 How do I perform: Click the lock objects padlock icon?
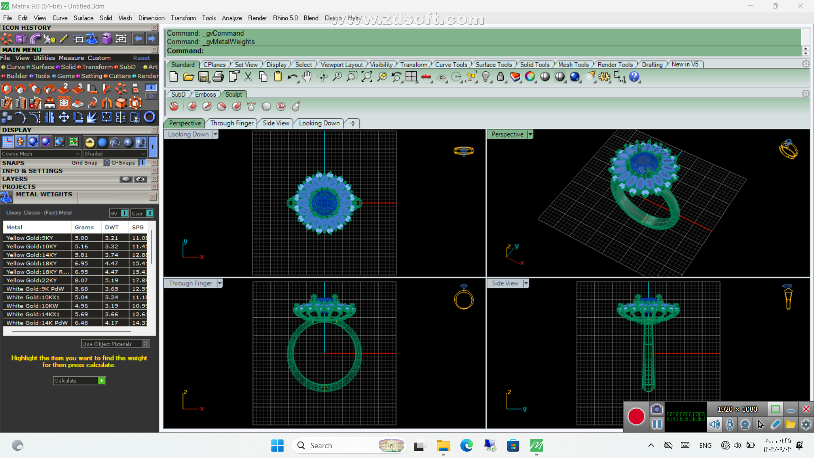coord(500,77)
